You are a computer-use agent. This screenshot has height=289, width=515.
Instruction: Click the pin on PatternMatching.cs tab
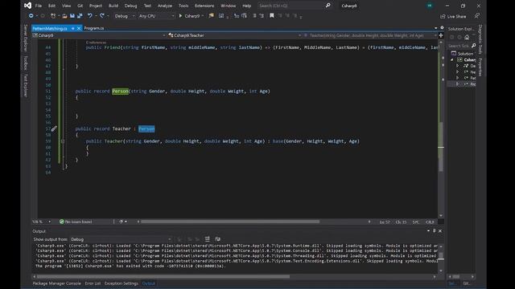point(72,29)
